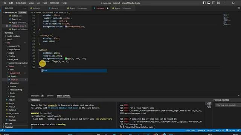Open the Run menu
Image resolution: width=241 pixels, height=135 pixels.
click(x=45, y=3)
